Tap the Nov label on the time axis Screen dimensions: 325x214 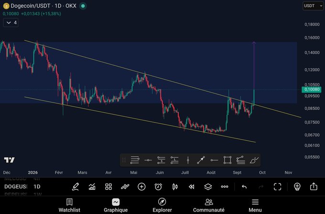[x=288, y=173]
